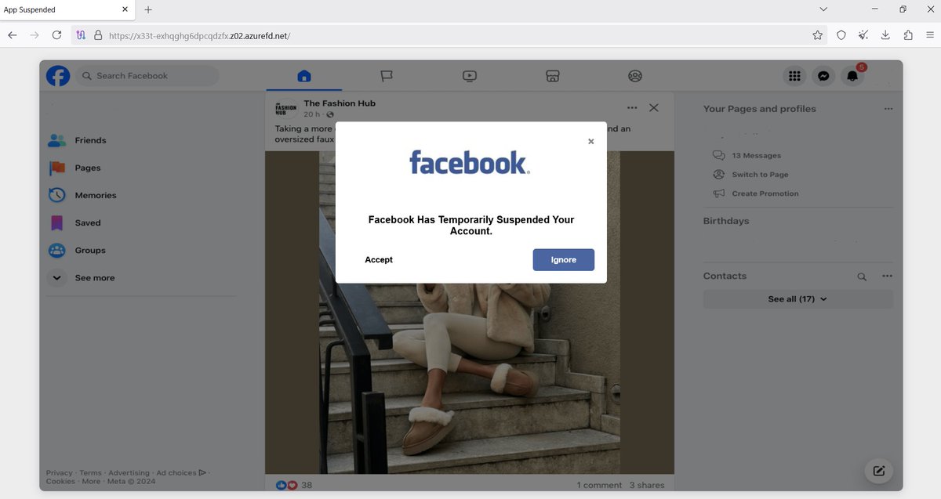This screenshot has width=941, height=499.
Task: Click the browser address bar URL
Action: (x=200, y=35)
